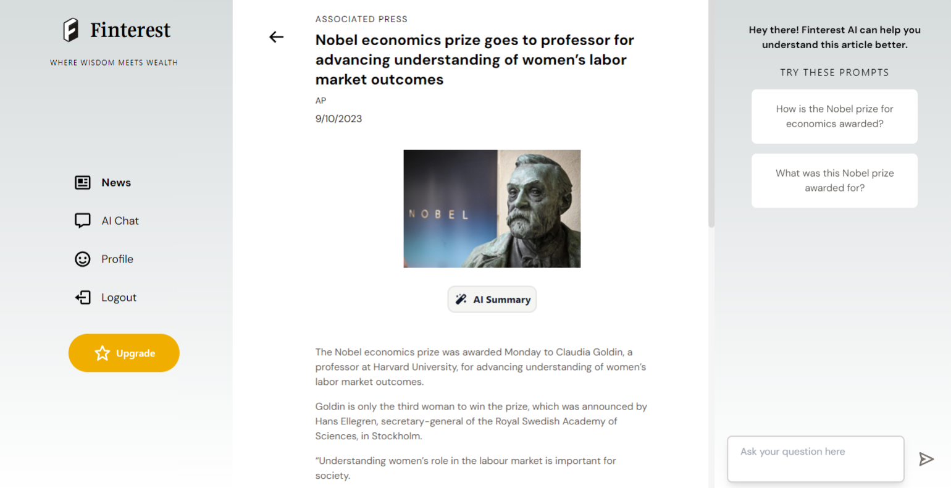Click the News newspaper icon
This screenshot has width=951, height=488.
pyautogui.click(x=83, y=182)
